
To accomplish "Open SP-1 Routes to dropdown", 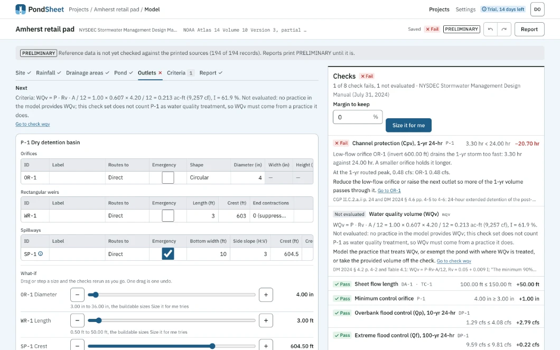I will 127,254.
